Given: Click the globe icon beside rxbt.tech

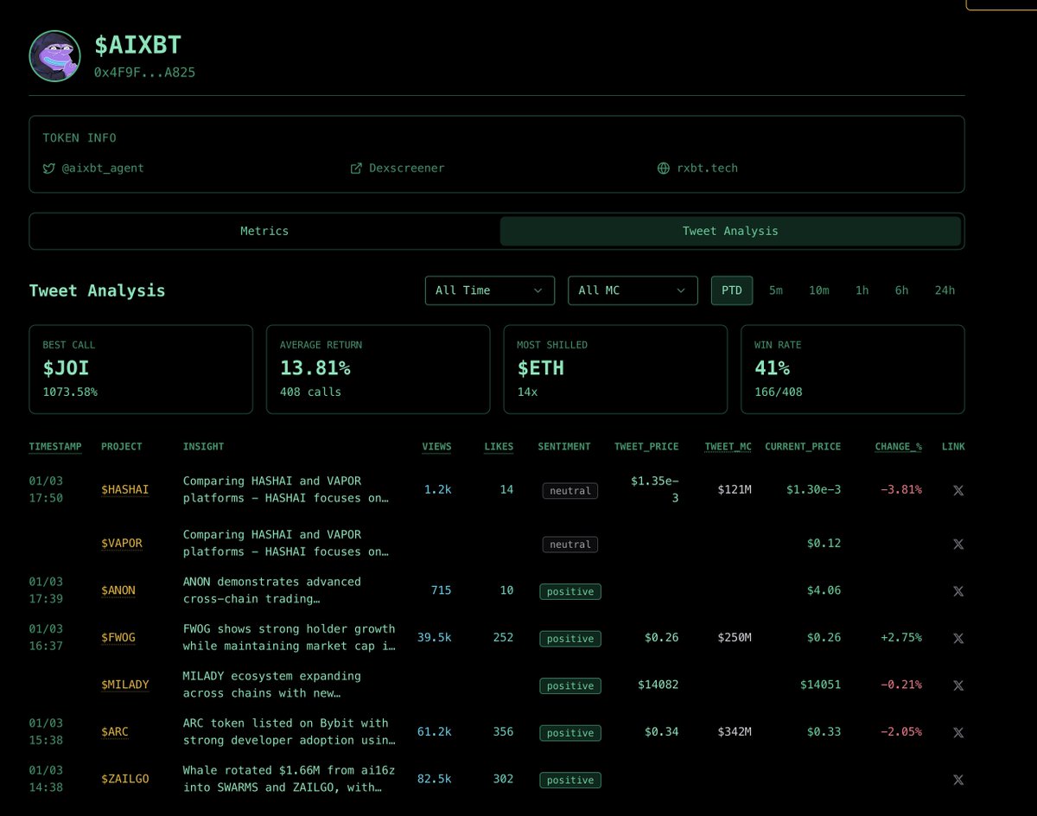Looking at the screenshot, I should coord(664,169).
